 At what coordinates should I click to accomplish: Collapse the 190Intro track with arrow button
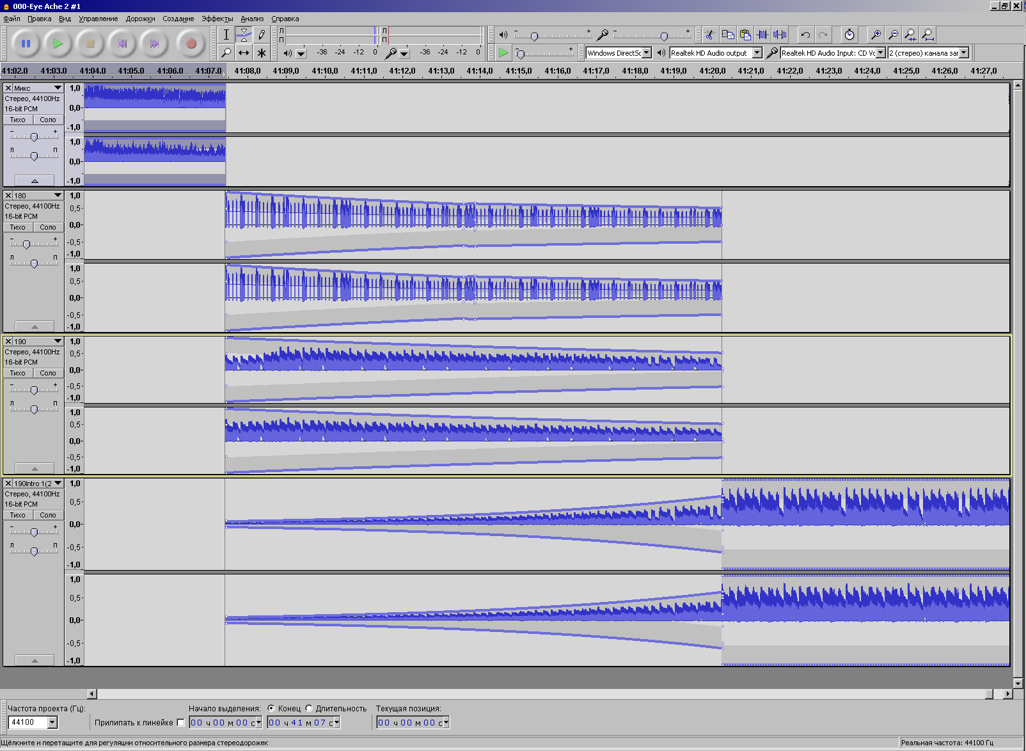(x=35, y=661)
